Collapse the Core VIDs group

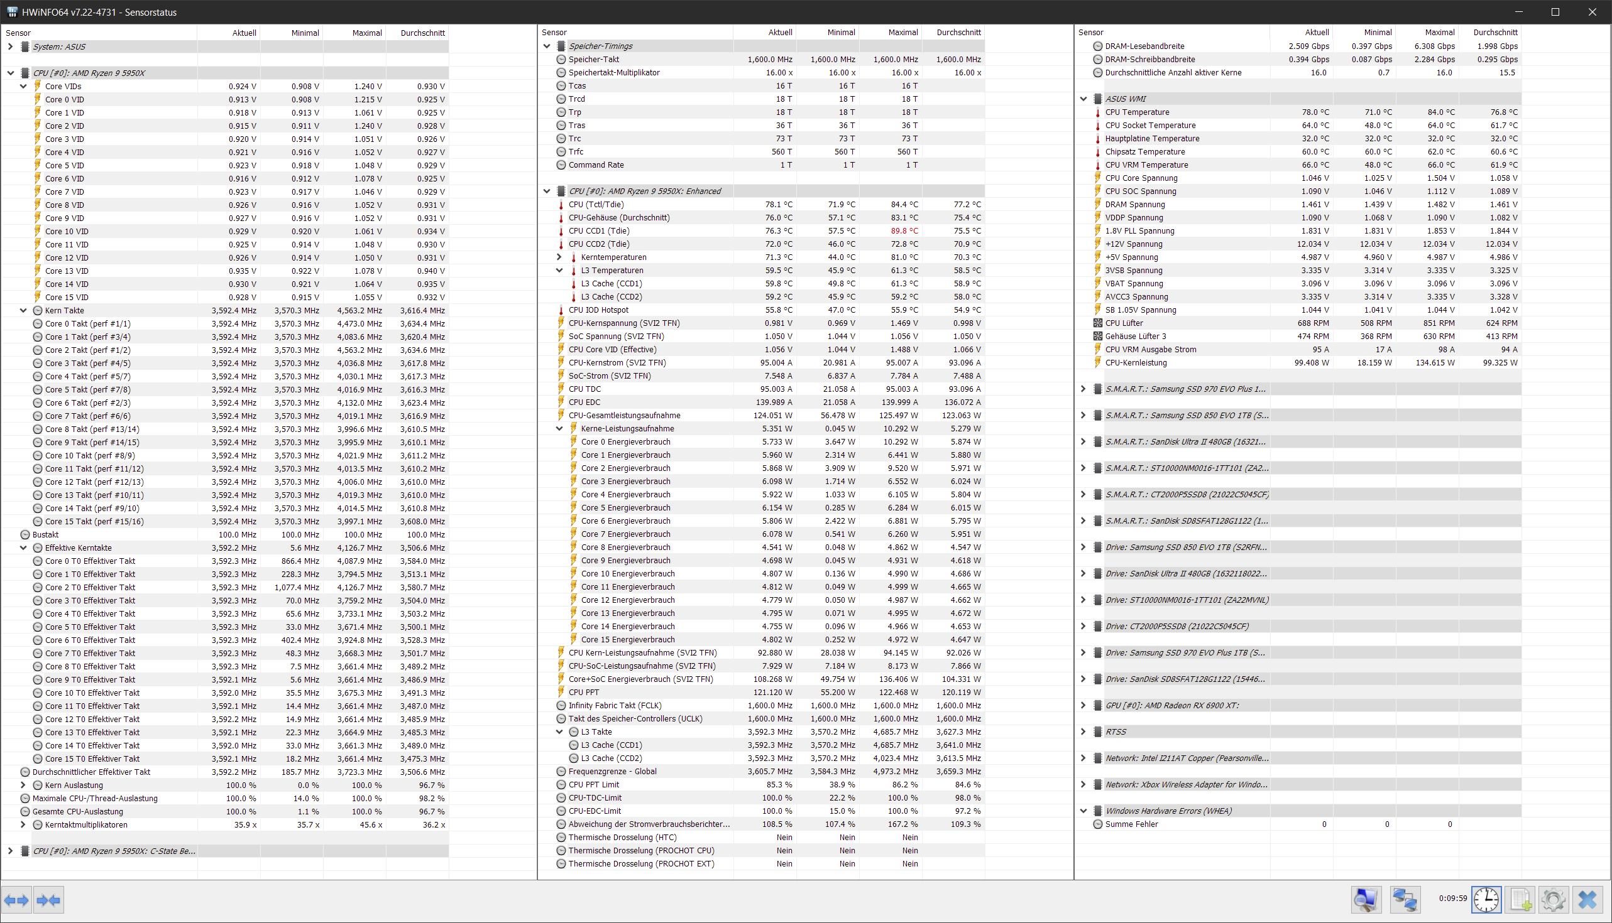click(x=23, y=86)
